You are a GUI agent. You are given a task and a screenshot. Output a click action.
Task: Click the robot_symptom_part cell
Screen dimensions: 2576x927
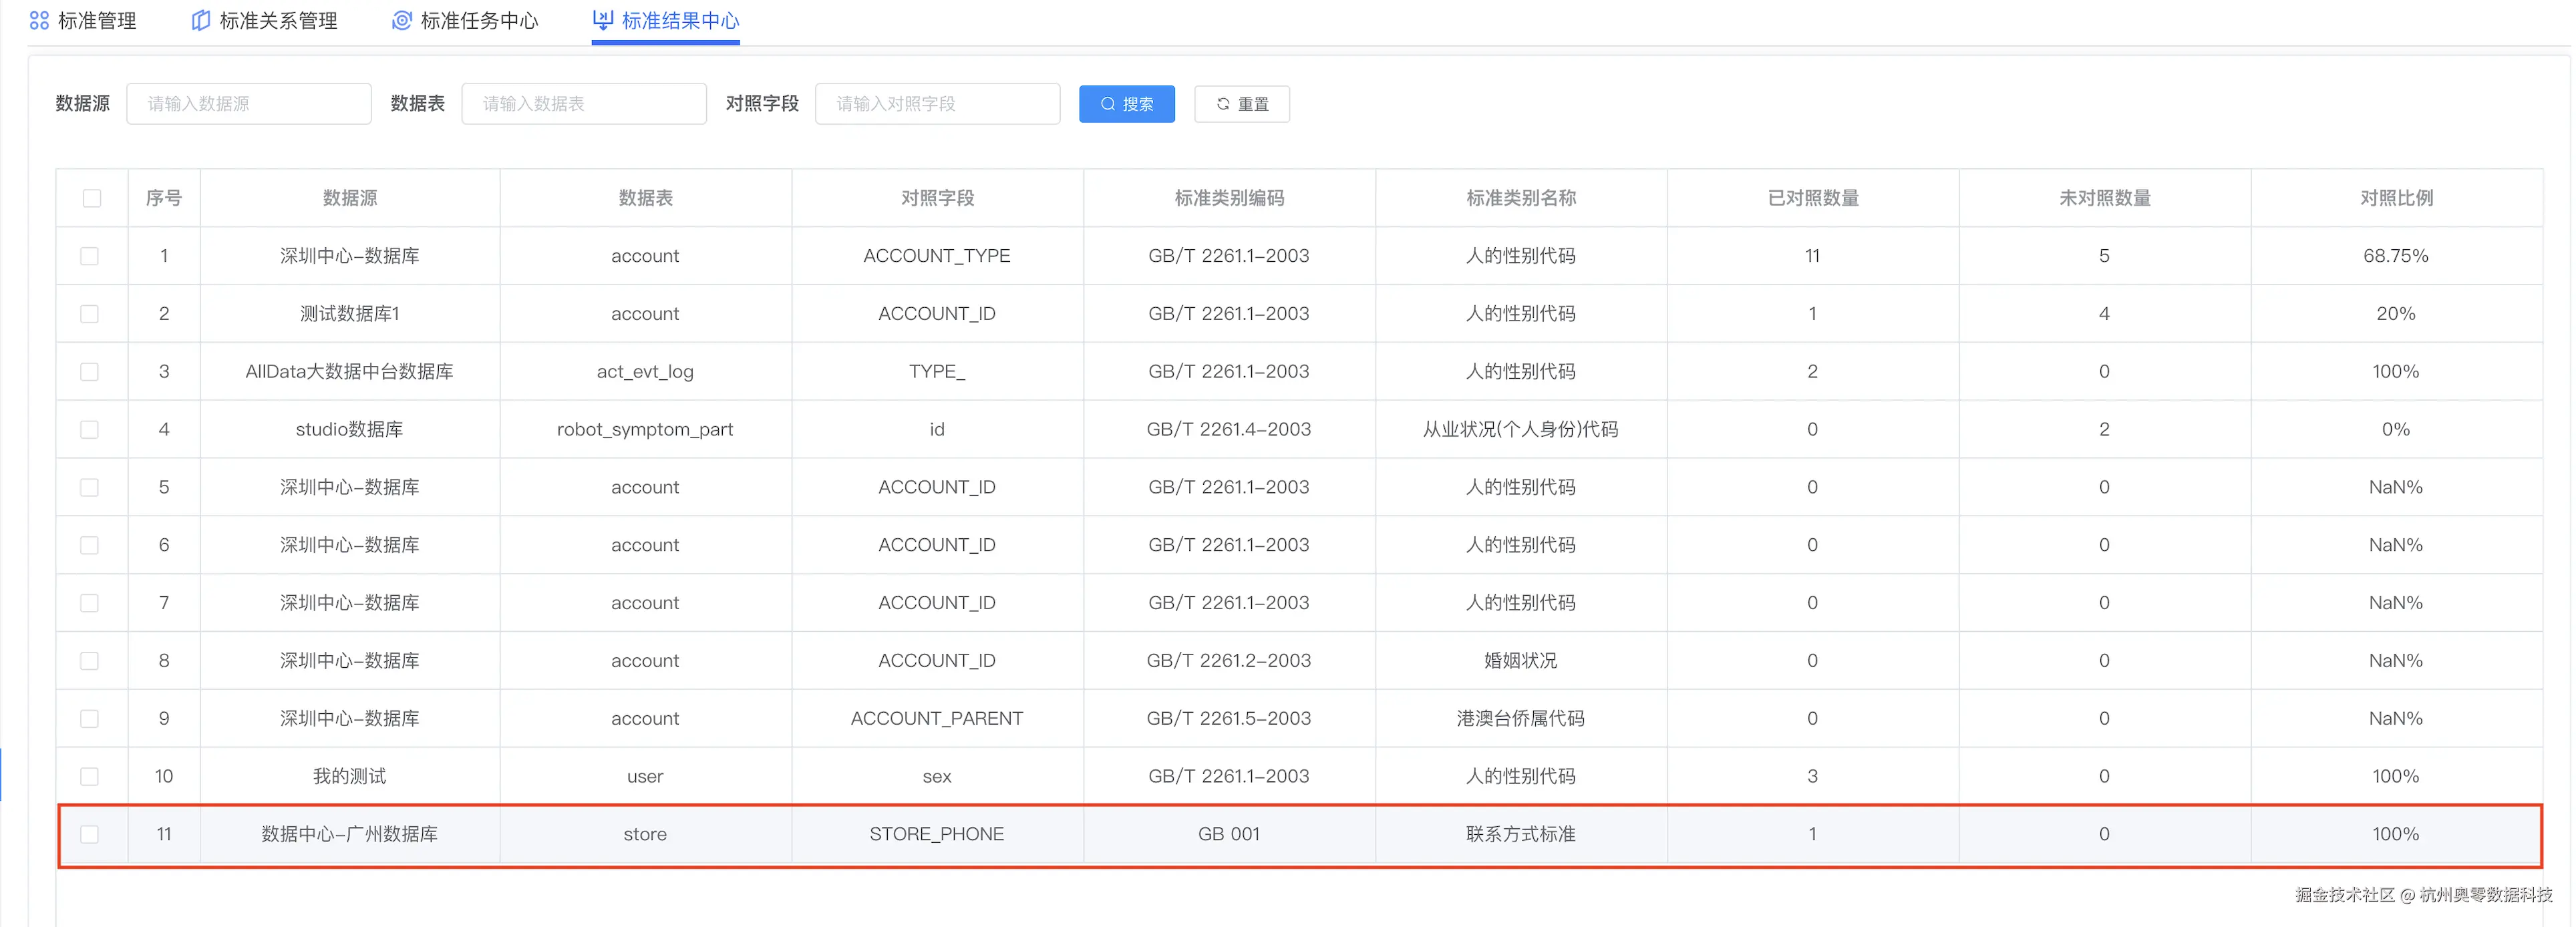coord(645,430)
